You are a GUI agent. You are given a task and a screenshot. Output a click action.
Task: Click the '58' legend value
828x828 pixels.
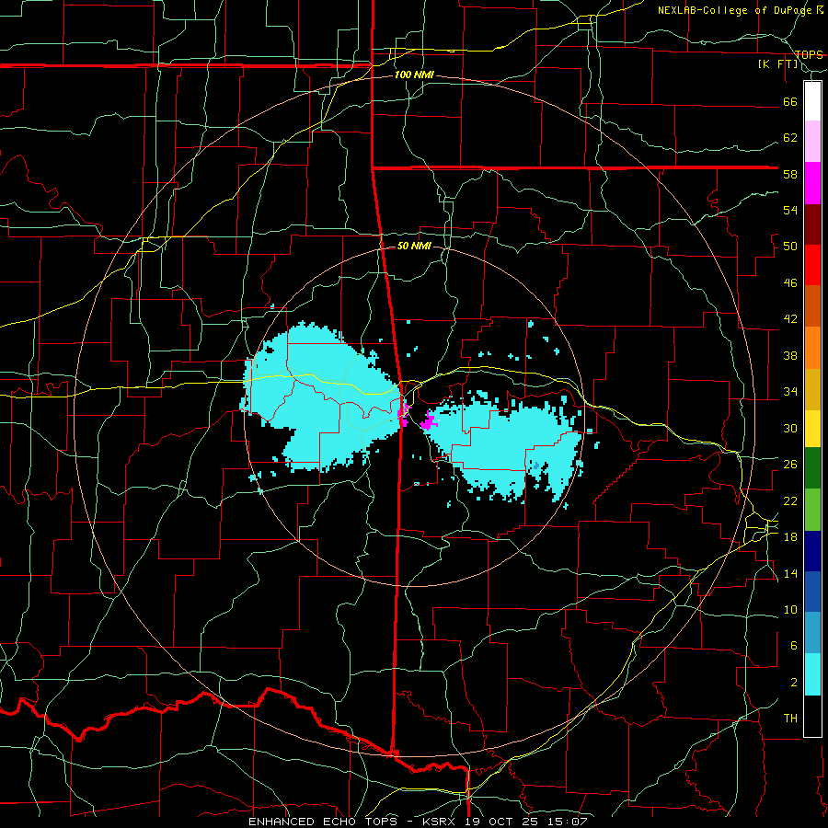point(790,174)
